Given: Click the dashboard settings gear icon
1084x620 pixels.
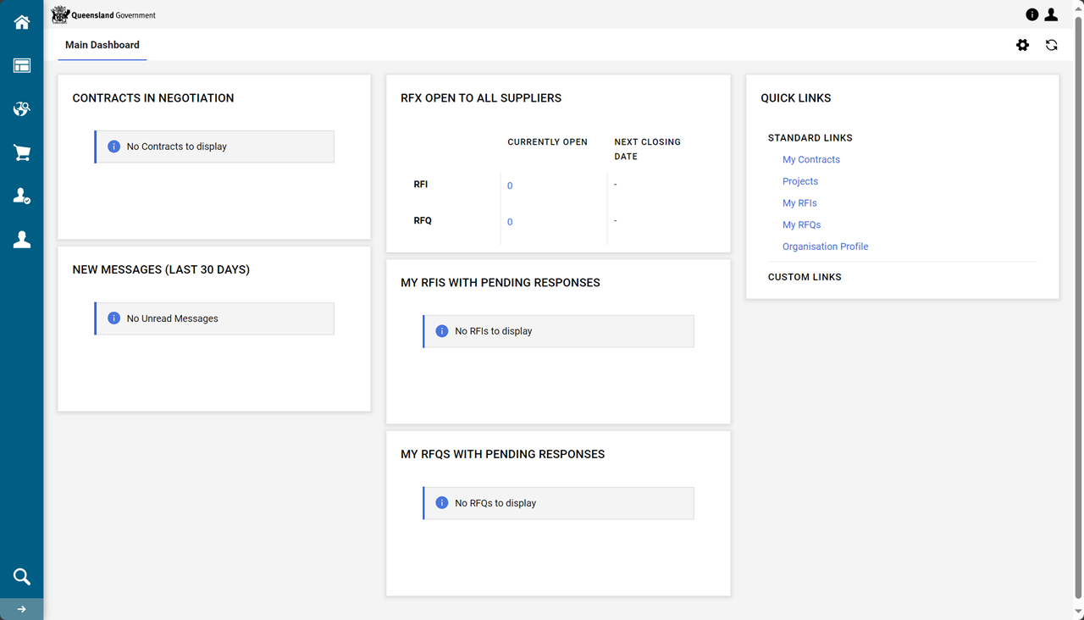Looking at the screenshot, I should point(1023,45).
